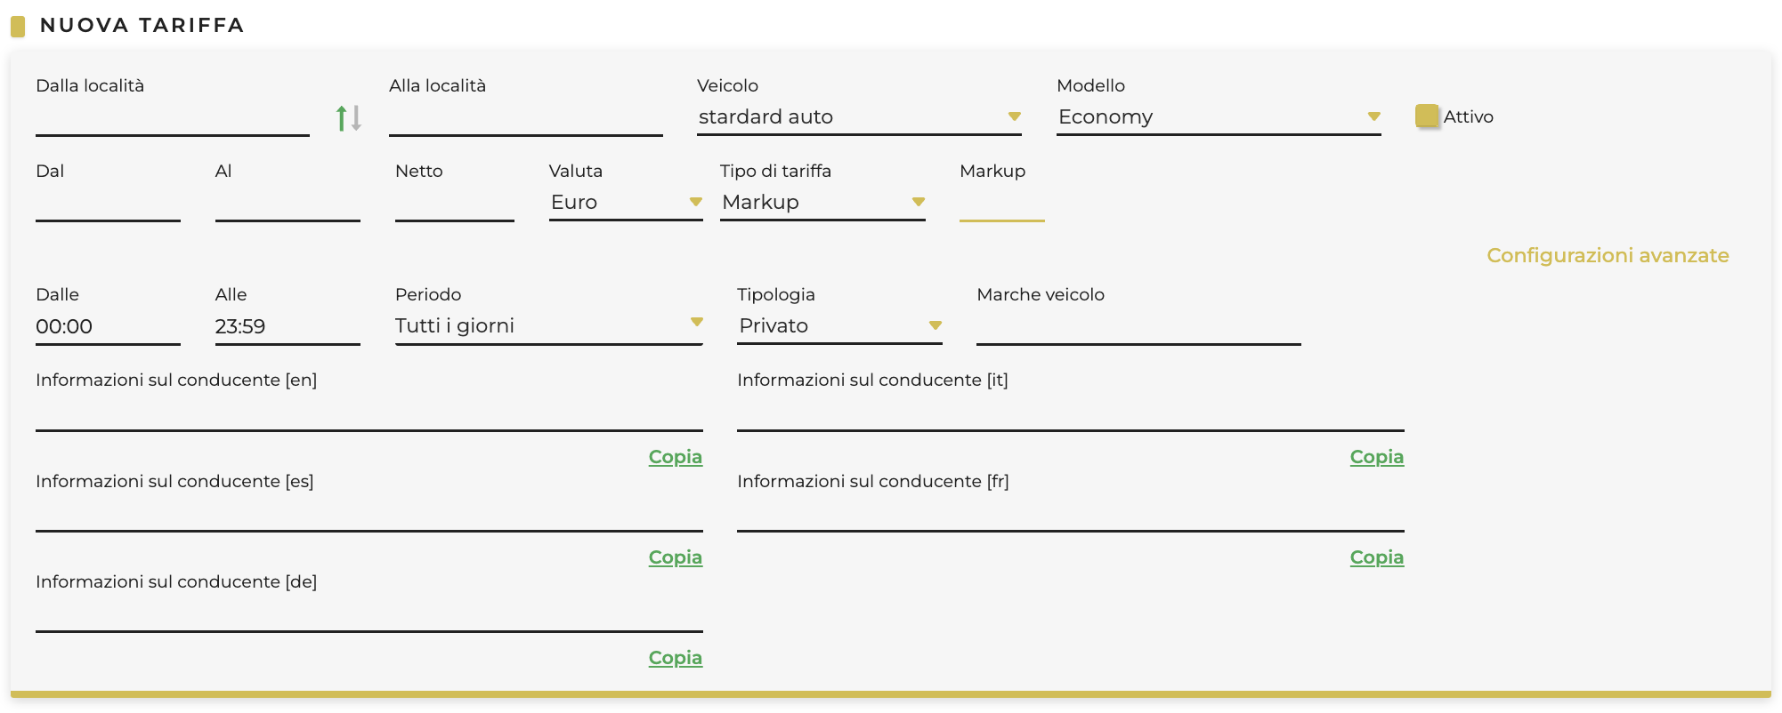This screenshot has height=713, width=1782.
Task: Click the swap locations arrows icon
Action: 348,118
